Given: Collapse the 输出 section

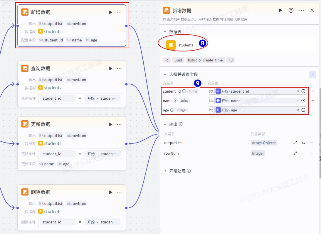Looking at the screenshot, I should click(165, 124).
